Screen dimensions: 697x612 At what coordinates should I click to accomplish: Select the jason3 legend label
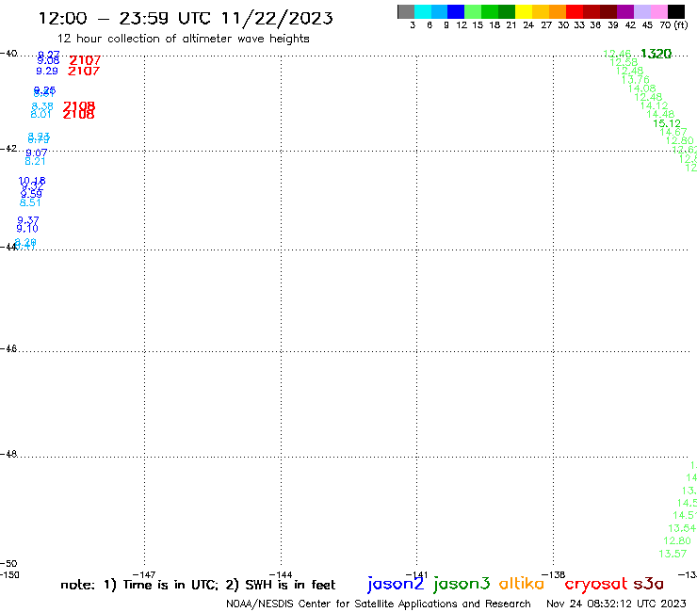tap(462, 584)
